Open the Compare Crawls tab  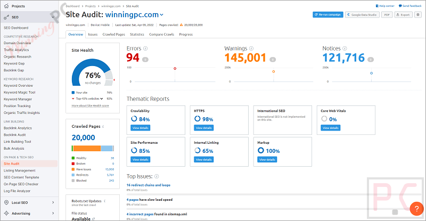(162, 35)
